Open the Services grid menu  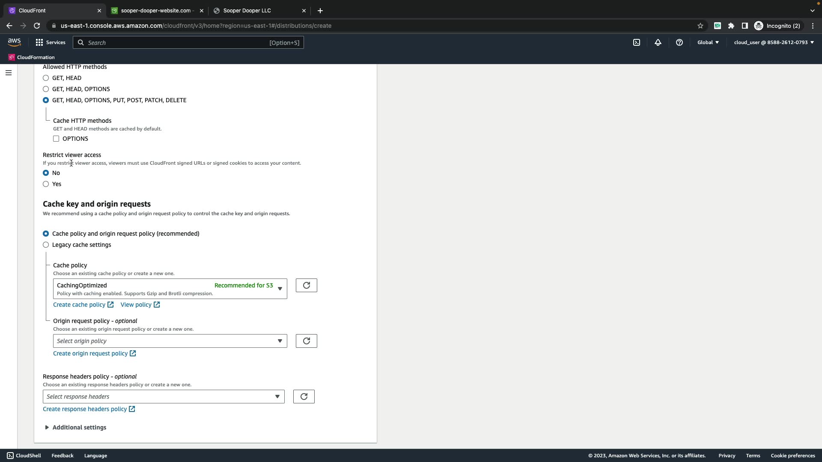50,42
